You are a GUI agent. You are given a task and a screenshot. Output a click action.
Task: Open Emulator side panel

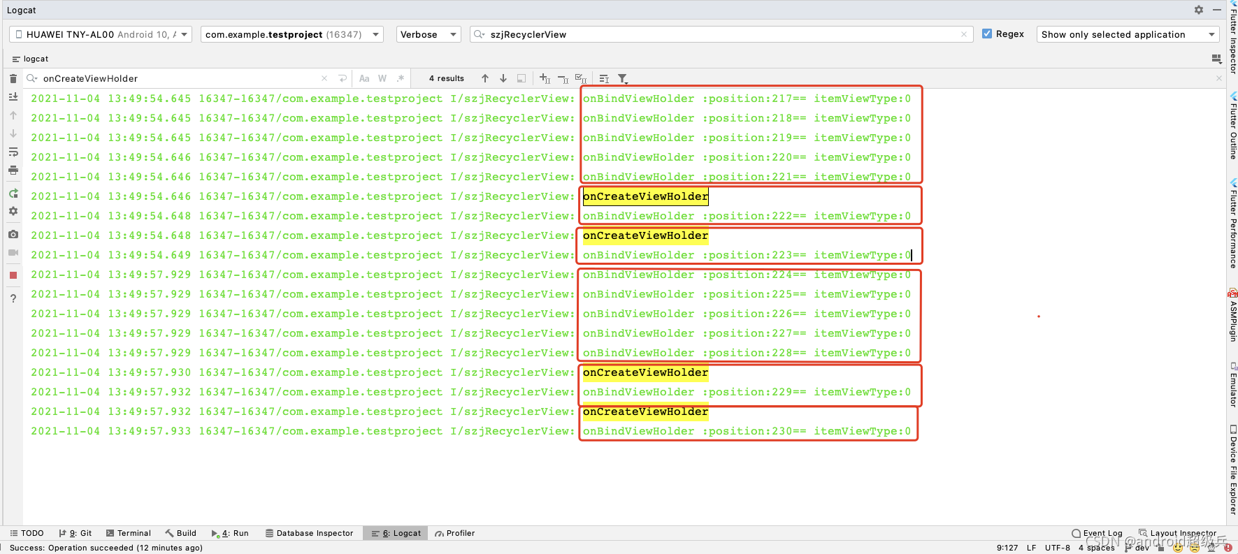1233,384
